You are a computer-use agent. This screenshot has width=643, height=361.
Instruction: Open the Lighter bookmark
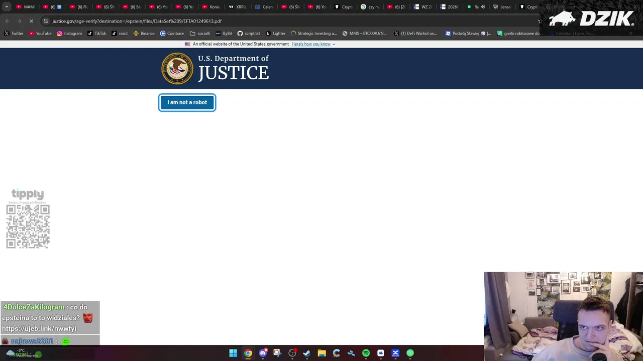pos(275,33)
